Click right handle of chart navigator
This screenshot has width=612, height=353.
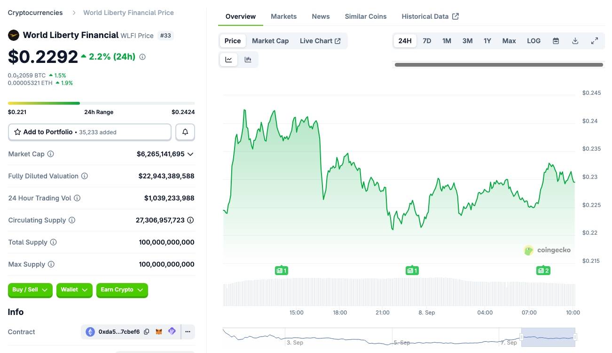(x=575, y=337)
